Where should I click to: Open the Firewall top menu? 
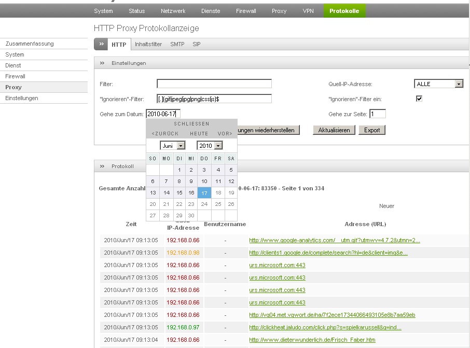click(246, 11)
